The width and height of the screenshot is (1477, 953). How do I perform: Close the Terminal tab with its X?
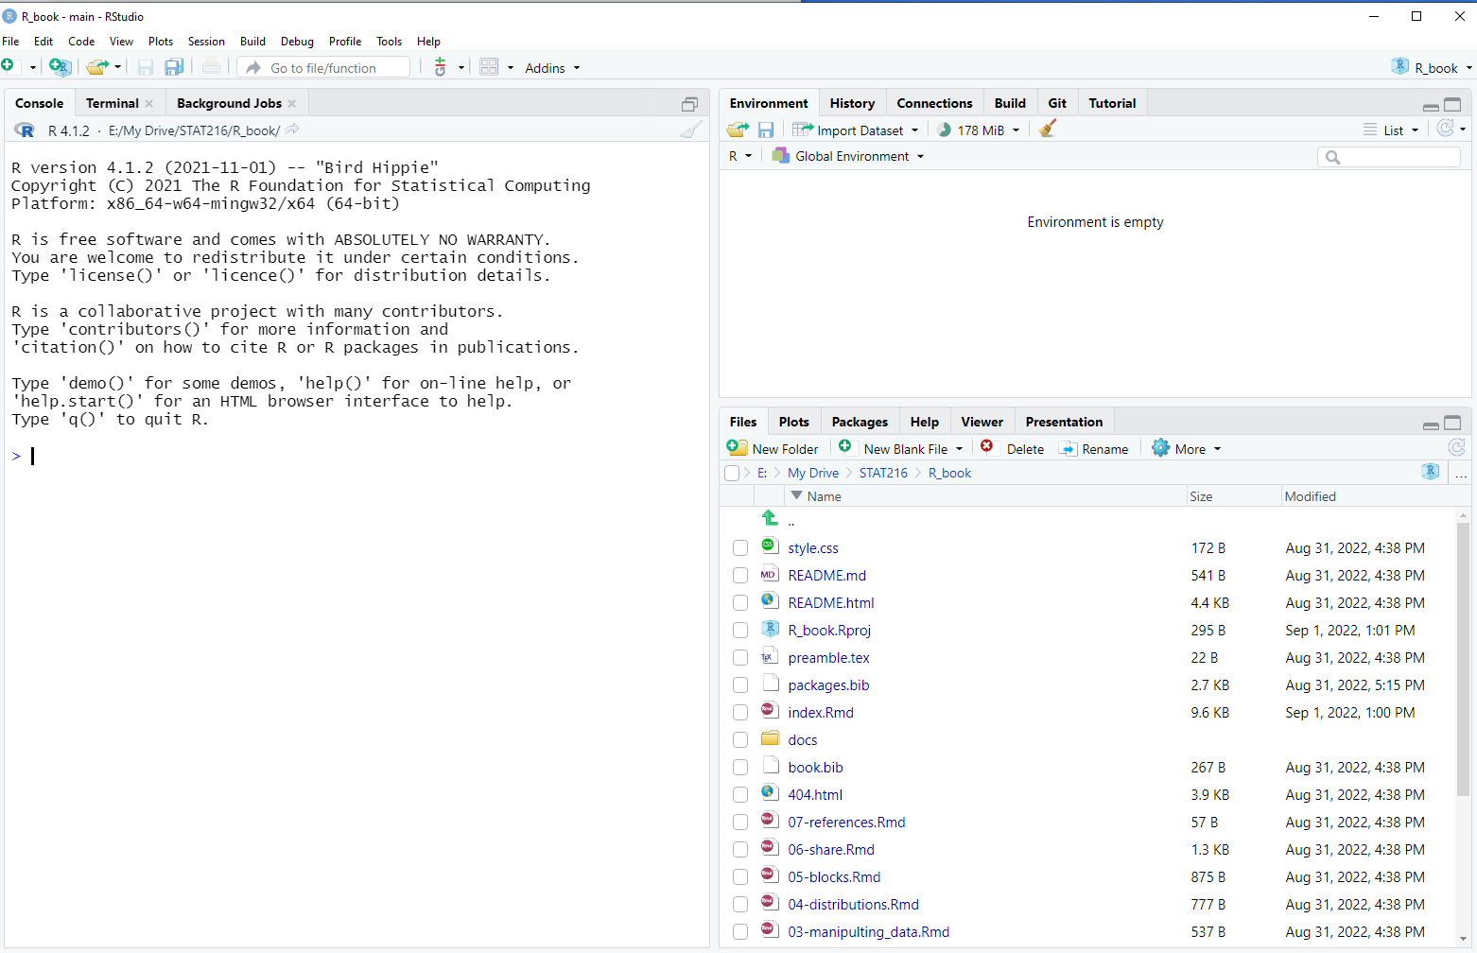(x=149, y=104)
